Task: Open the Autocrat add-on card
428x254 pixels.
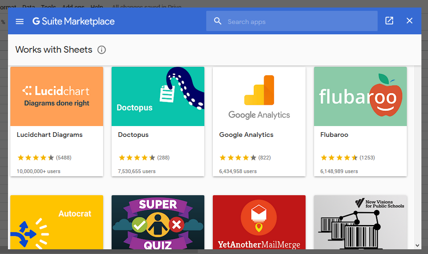Action: [57, 222]
